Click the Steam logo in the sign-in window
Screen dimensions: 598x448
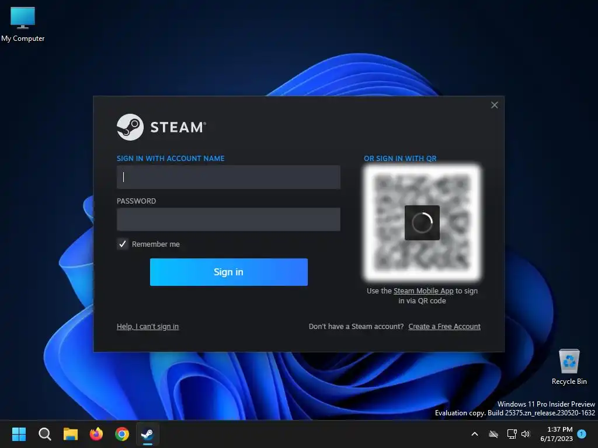[x=161, y=127]
